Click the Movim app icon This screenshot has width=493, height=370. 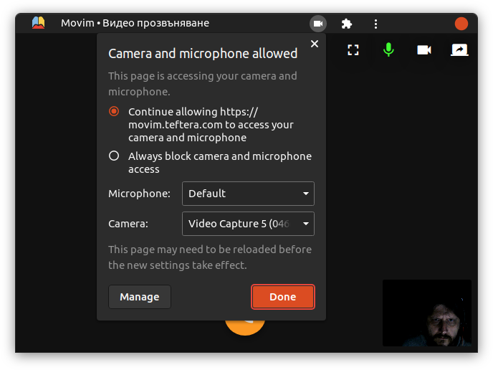pos(39,23)
